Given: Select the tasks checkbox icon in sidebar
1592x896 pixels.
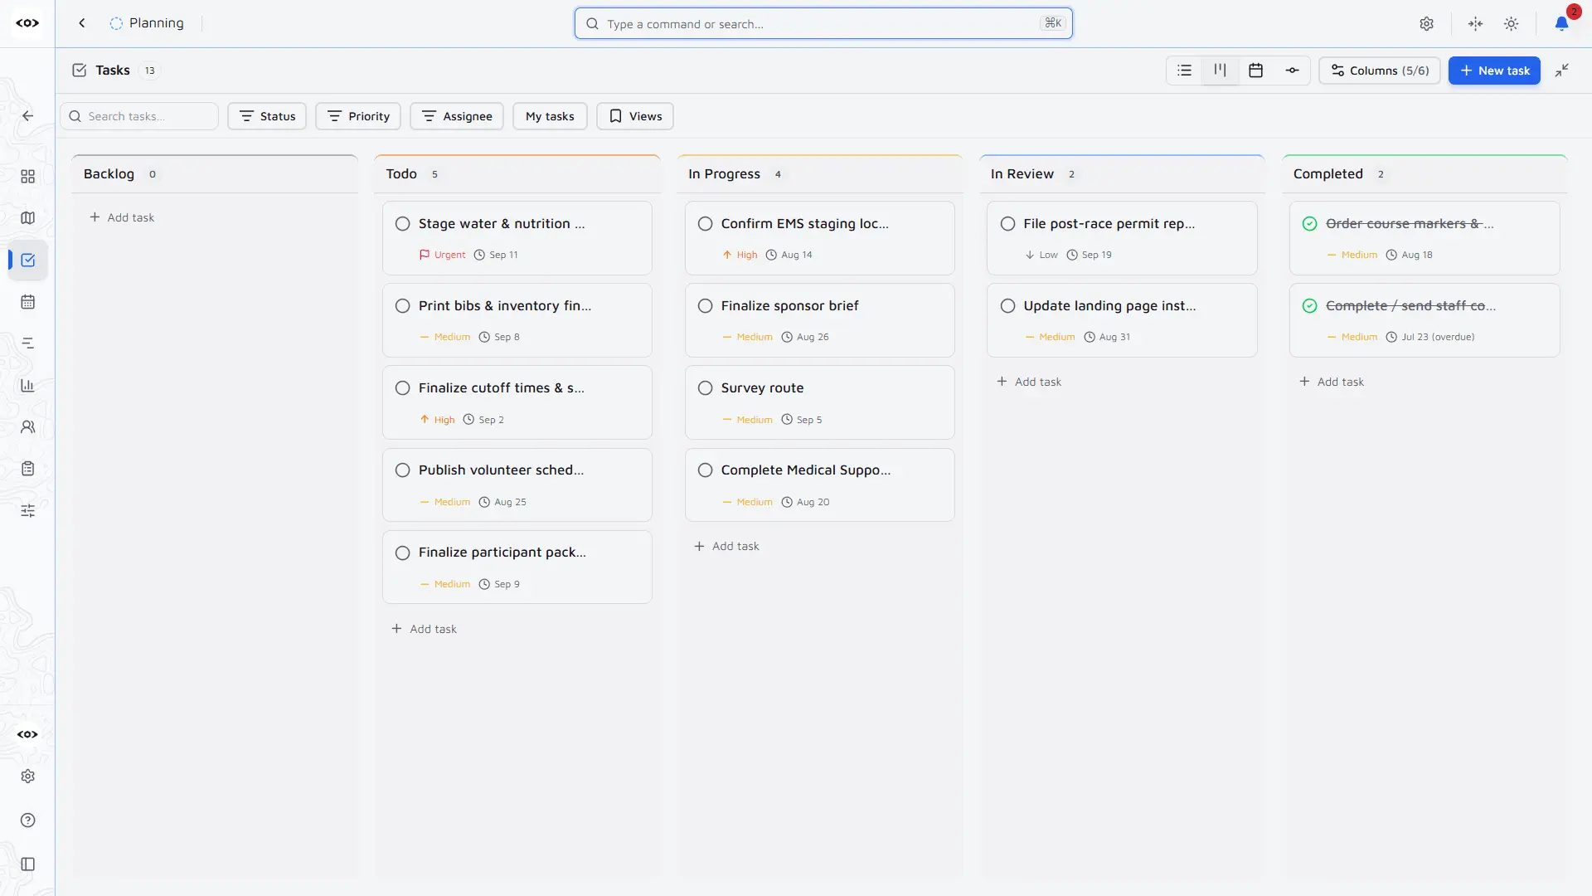Looking at the screenshot, I should (27, 261).
